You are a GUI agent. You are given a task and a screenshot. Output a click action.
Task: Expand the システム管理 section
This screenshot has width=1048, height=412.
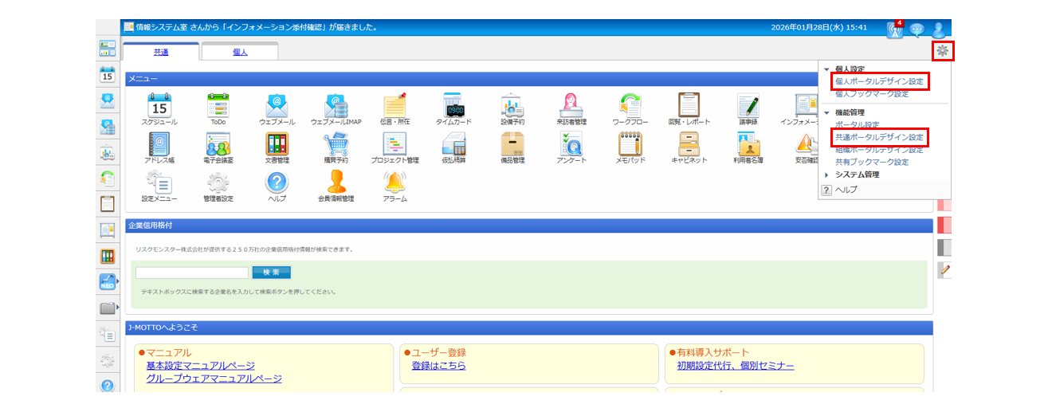tap(826, 175)
